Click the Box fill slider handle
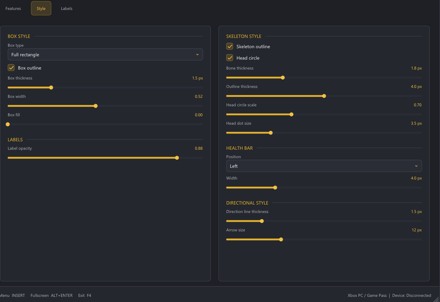440x302 pixels. coord(8,124)
